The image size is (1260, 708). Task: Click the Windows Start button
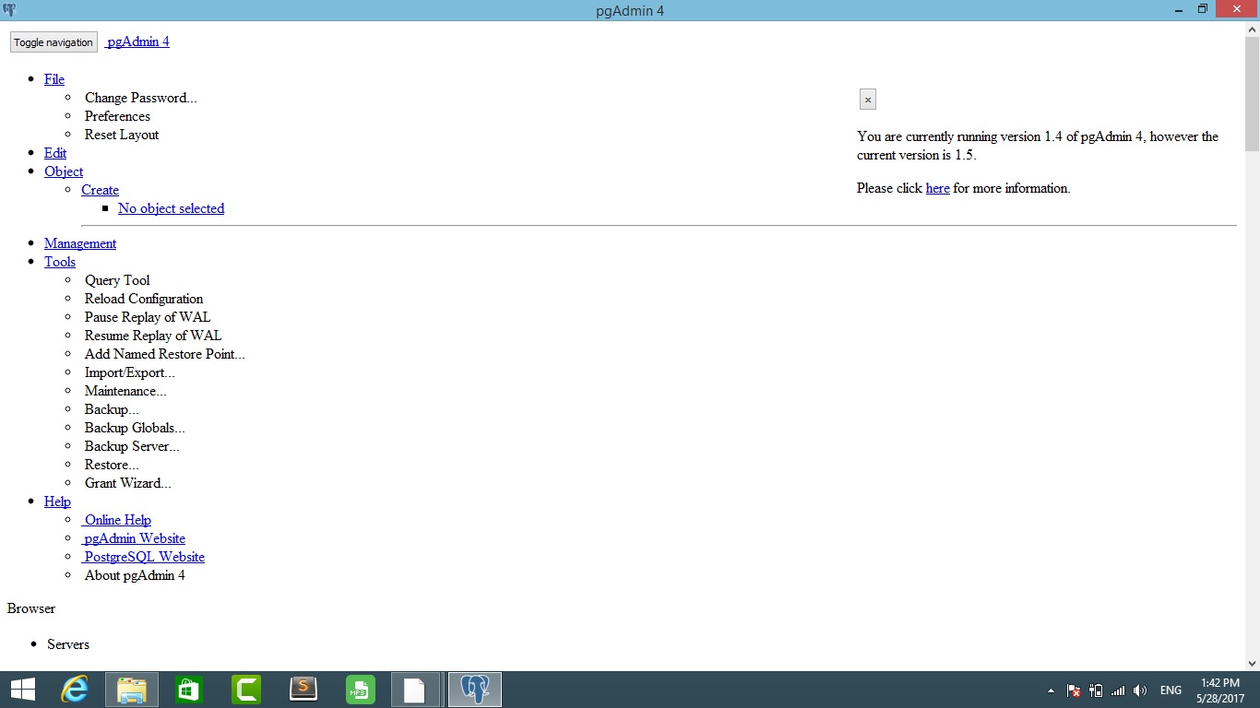click(23, 690)
